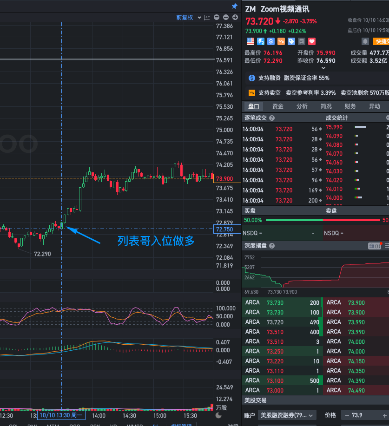Select the ARCA bid row at 73.720

[x=282, y=322]
